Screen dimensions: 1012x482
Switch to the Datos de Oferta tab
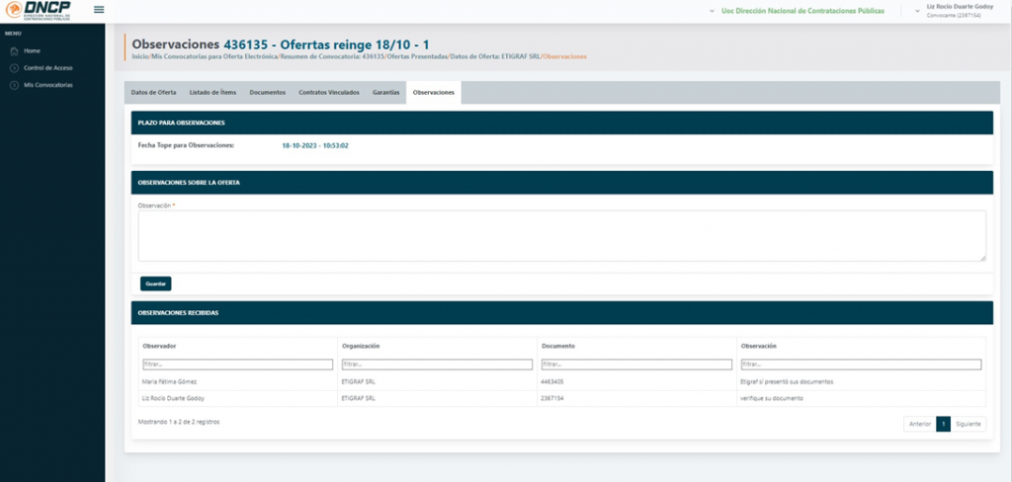coord(153,92)
